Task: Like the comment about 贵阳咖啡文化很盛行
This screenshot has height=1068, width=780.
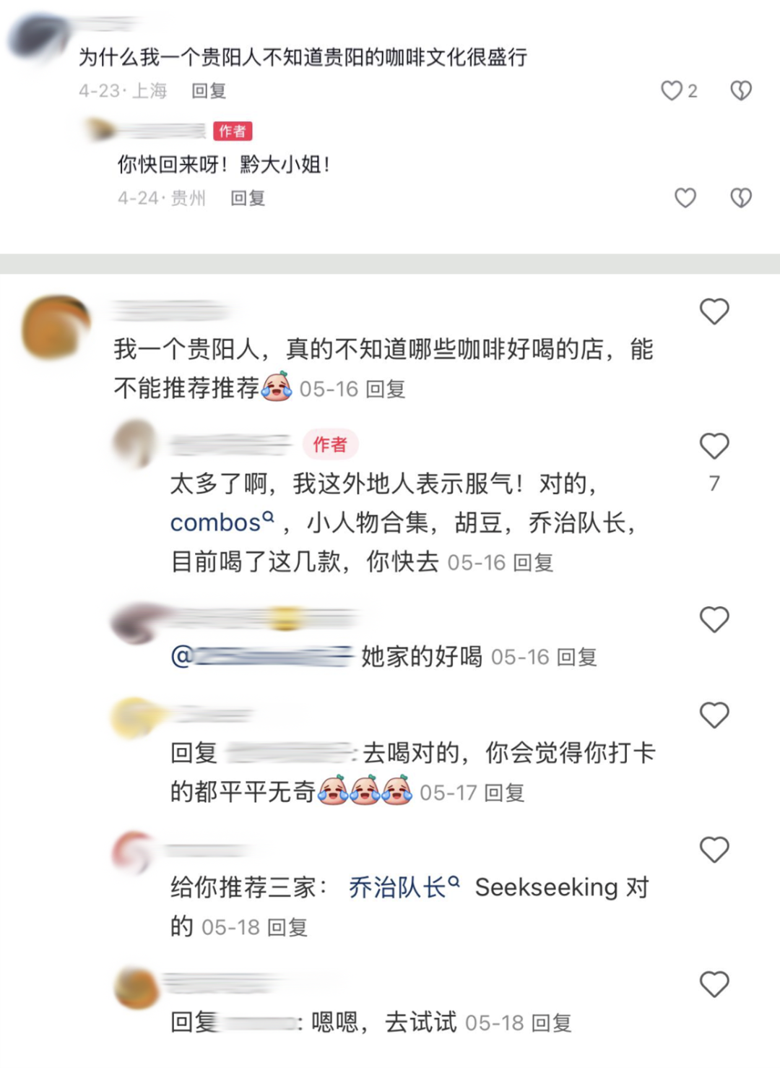Action: [672, 90]
